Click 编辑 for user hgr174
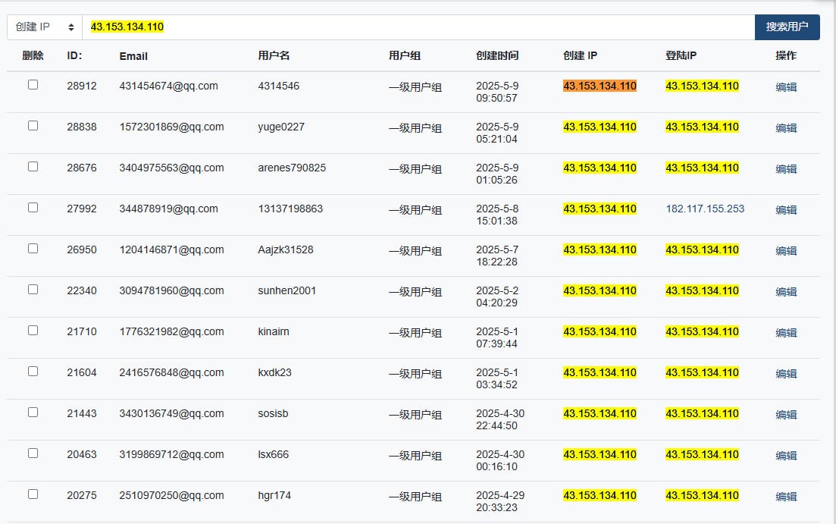Viewport: 836px width, 524px height. coord(786,497)
